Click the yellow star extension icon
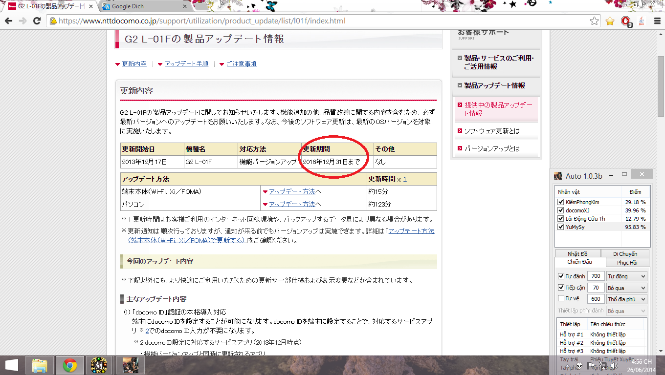This screenshot has height=375, width=665. [610, 21]
